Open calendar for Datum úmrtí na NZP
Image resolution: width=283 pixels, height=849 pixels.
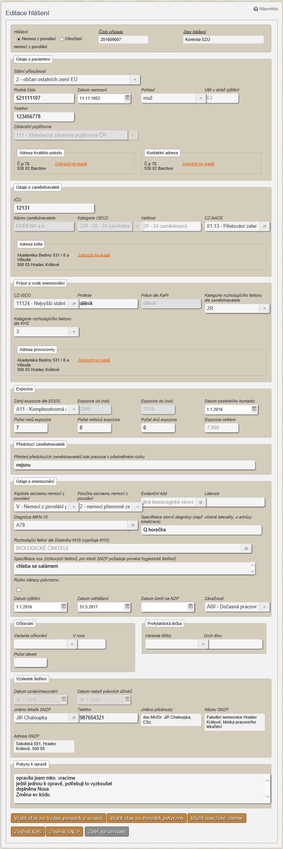(191, 606)
